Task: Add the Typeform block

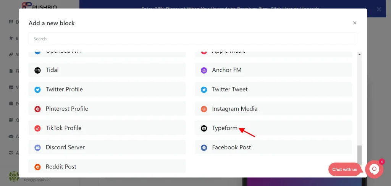Action: pyautogui.click(x=273, y=128)
